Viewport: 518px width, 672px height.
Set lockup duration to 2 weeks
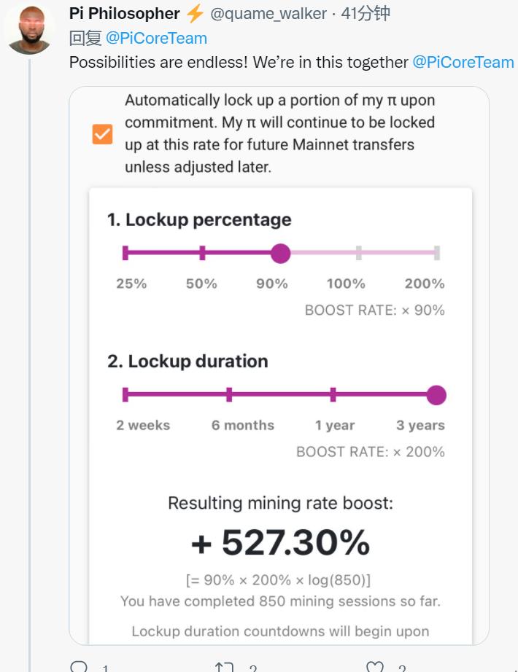click(125, 395)
